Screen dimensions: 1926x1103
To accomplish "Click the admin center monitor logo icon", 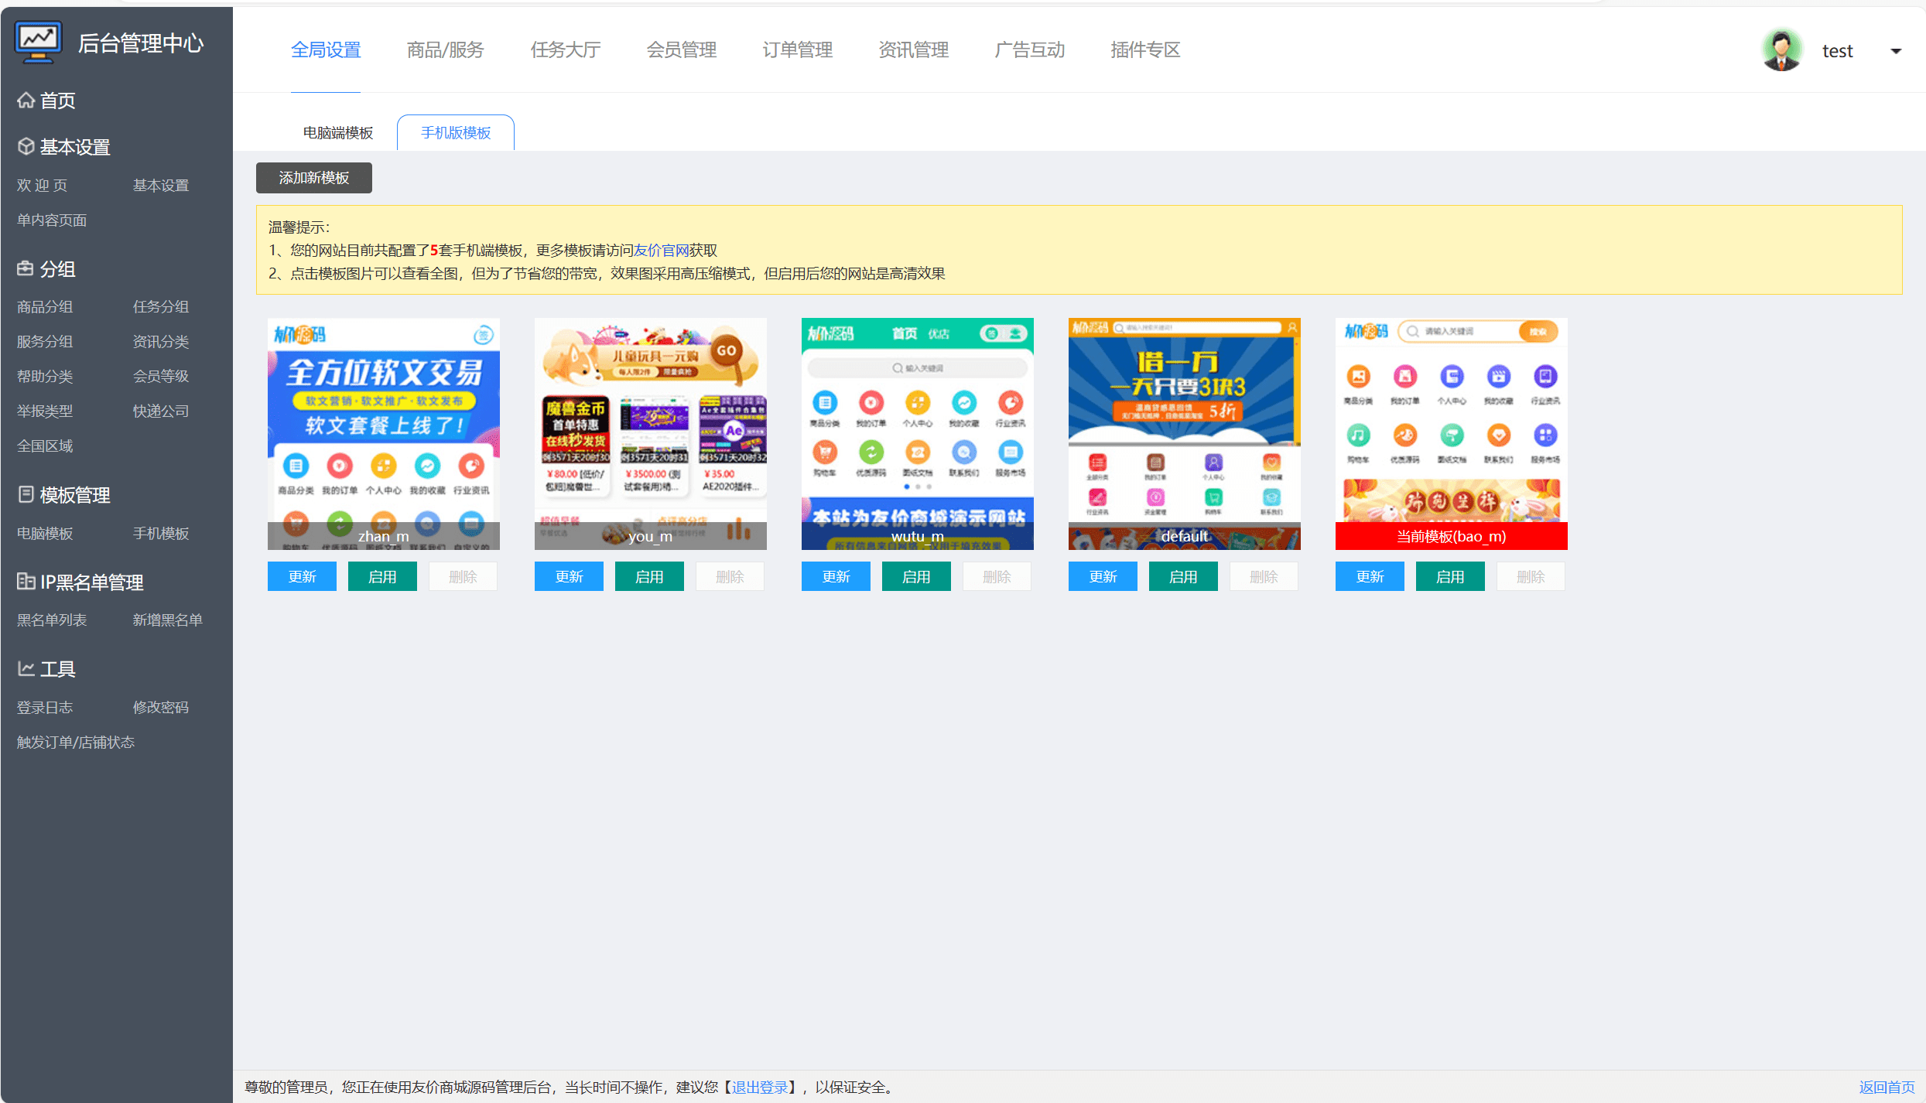I will coord(39,43).
